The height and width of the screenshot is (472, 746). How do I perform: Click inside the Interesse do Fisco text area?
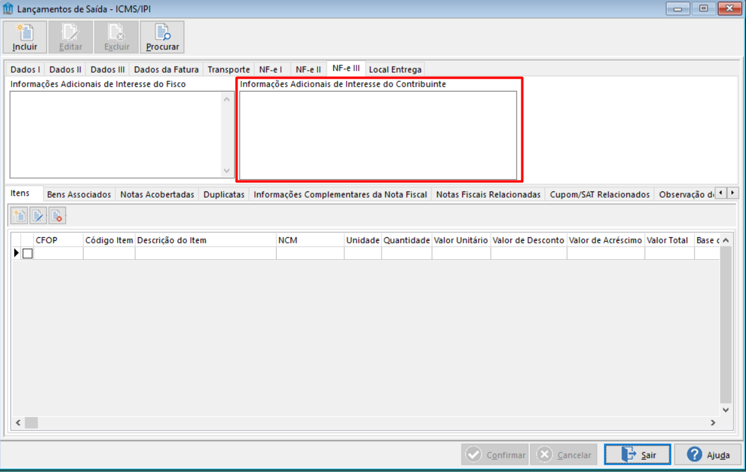[x=115, y=135]
